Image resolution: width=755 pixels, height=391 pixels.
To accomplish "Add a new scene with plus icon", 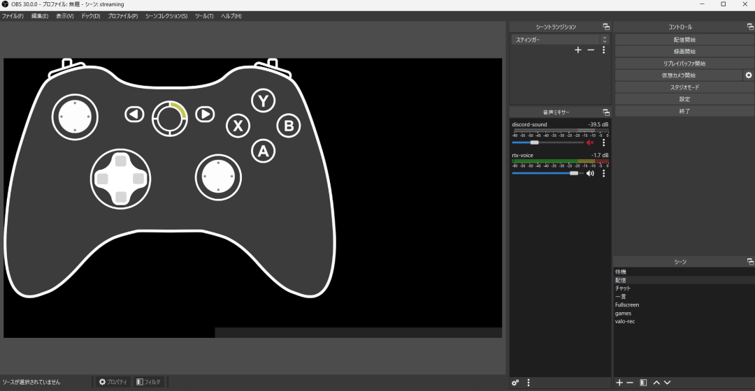I will [619, 383].
